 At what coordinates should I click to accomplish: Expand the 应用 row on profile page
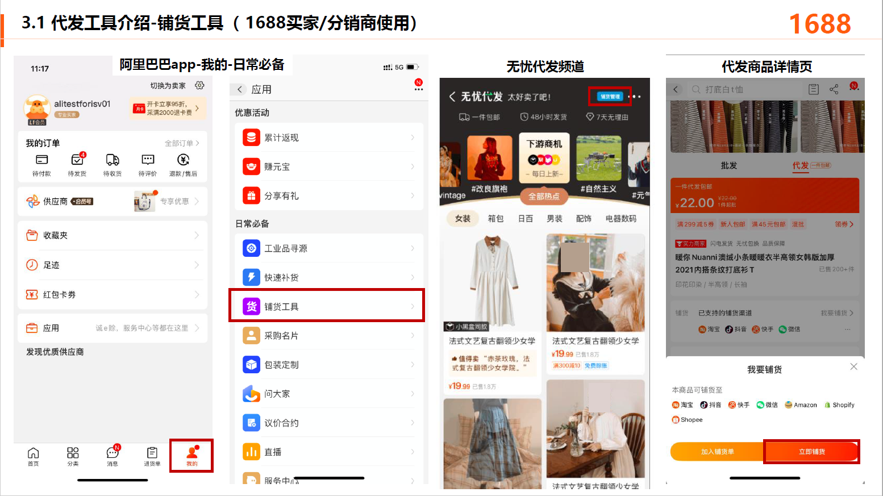(113, 328)
